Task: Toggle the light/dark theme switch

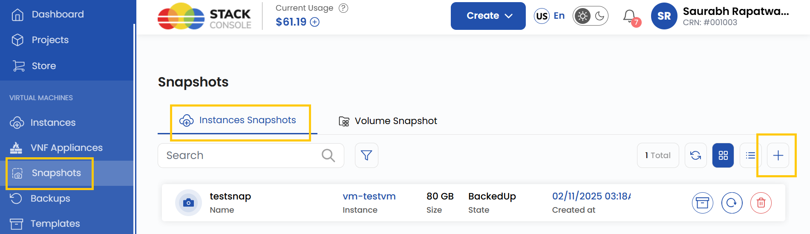Action: pos(590,16)
